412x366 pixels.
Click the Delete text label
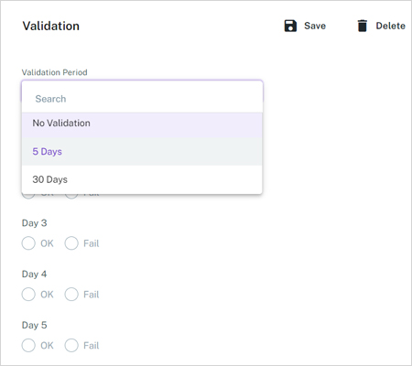coord(390,26)
